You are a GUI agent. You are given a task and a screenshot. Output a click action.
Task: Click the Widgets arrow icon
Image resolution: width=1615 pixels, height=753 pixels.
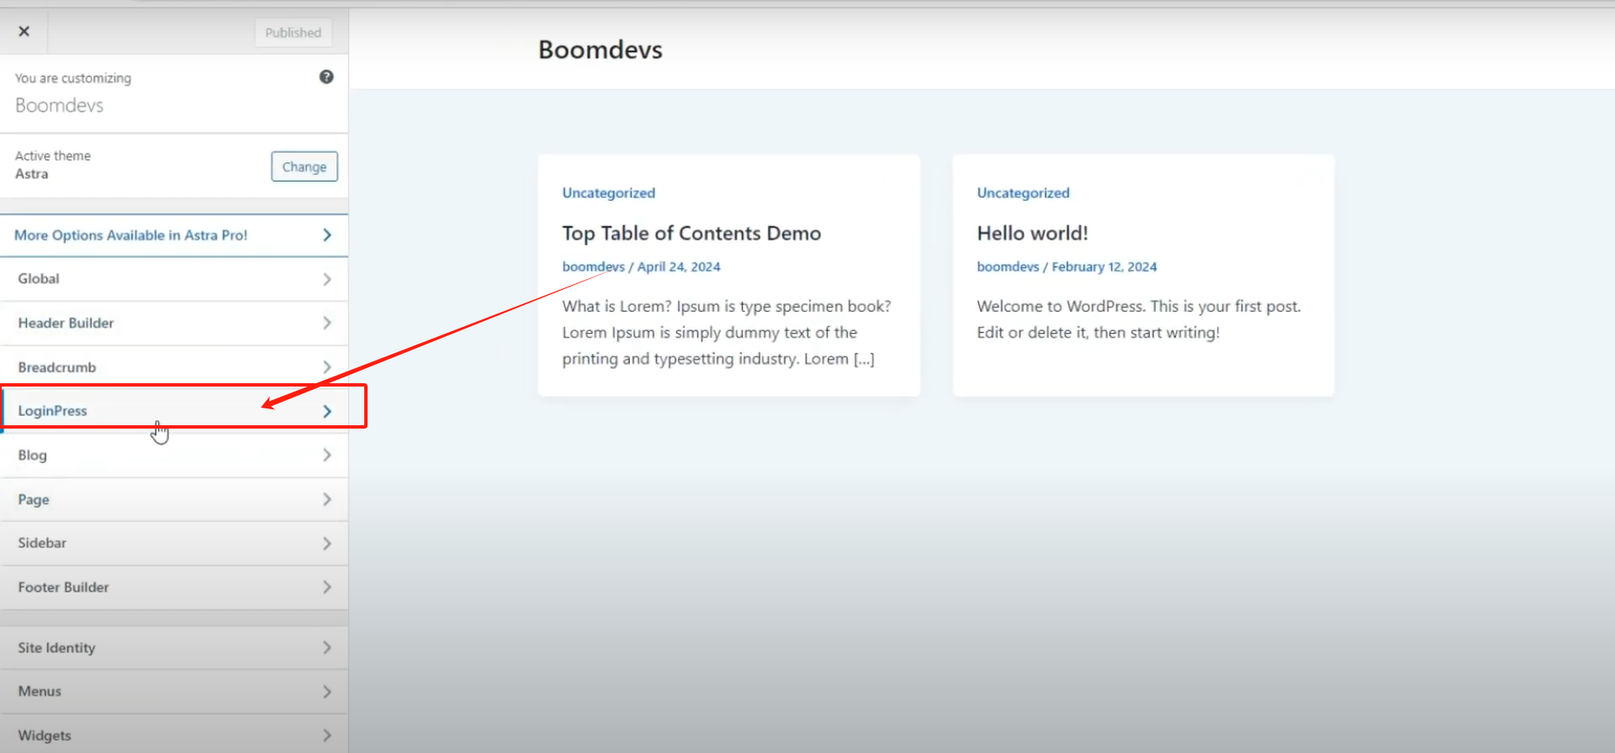point(327,735)
